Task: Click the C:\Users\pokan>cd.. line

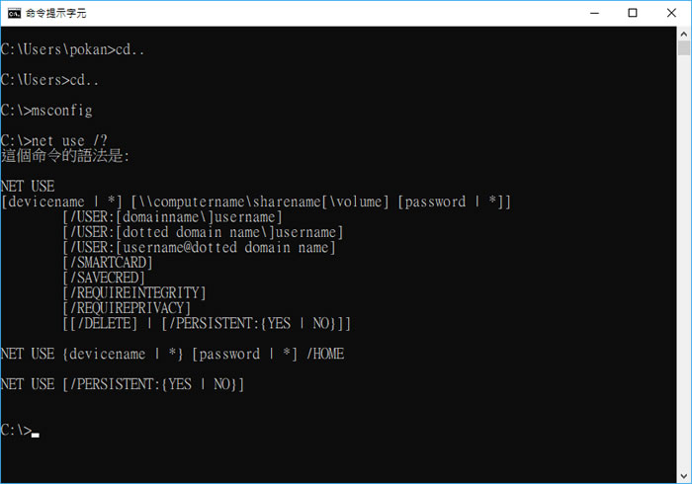Action: 72,49
